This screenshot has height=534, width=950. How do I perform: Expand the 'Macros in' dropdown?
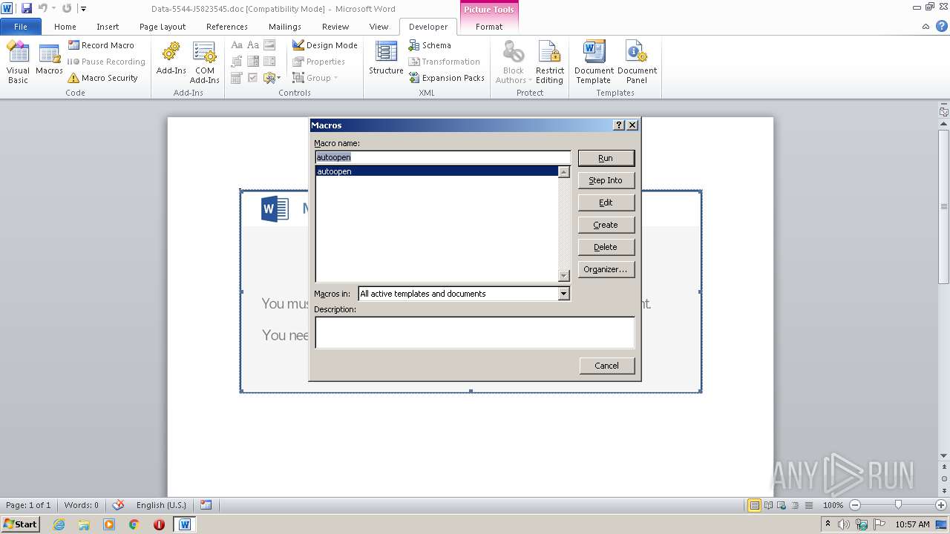coord(563,294)
